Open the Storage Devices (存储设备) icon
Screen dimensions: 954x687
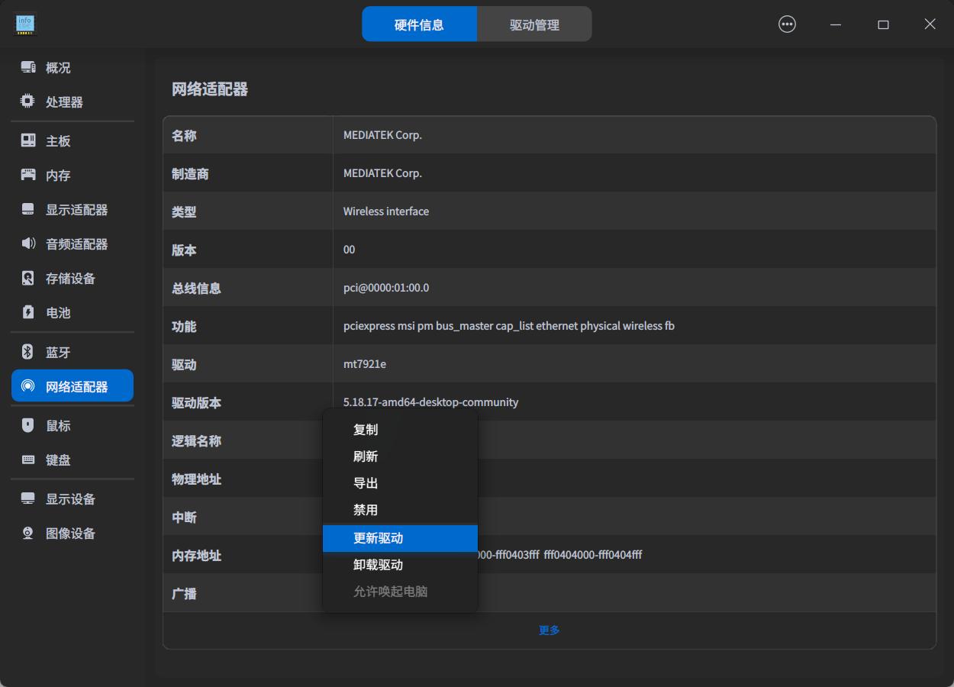(28, 278)
